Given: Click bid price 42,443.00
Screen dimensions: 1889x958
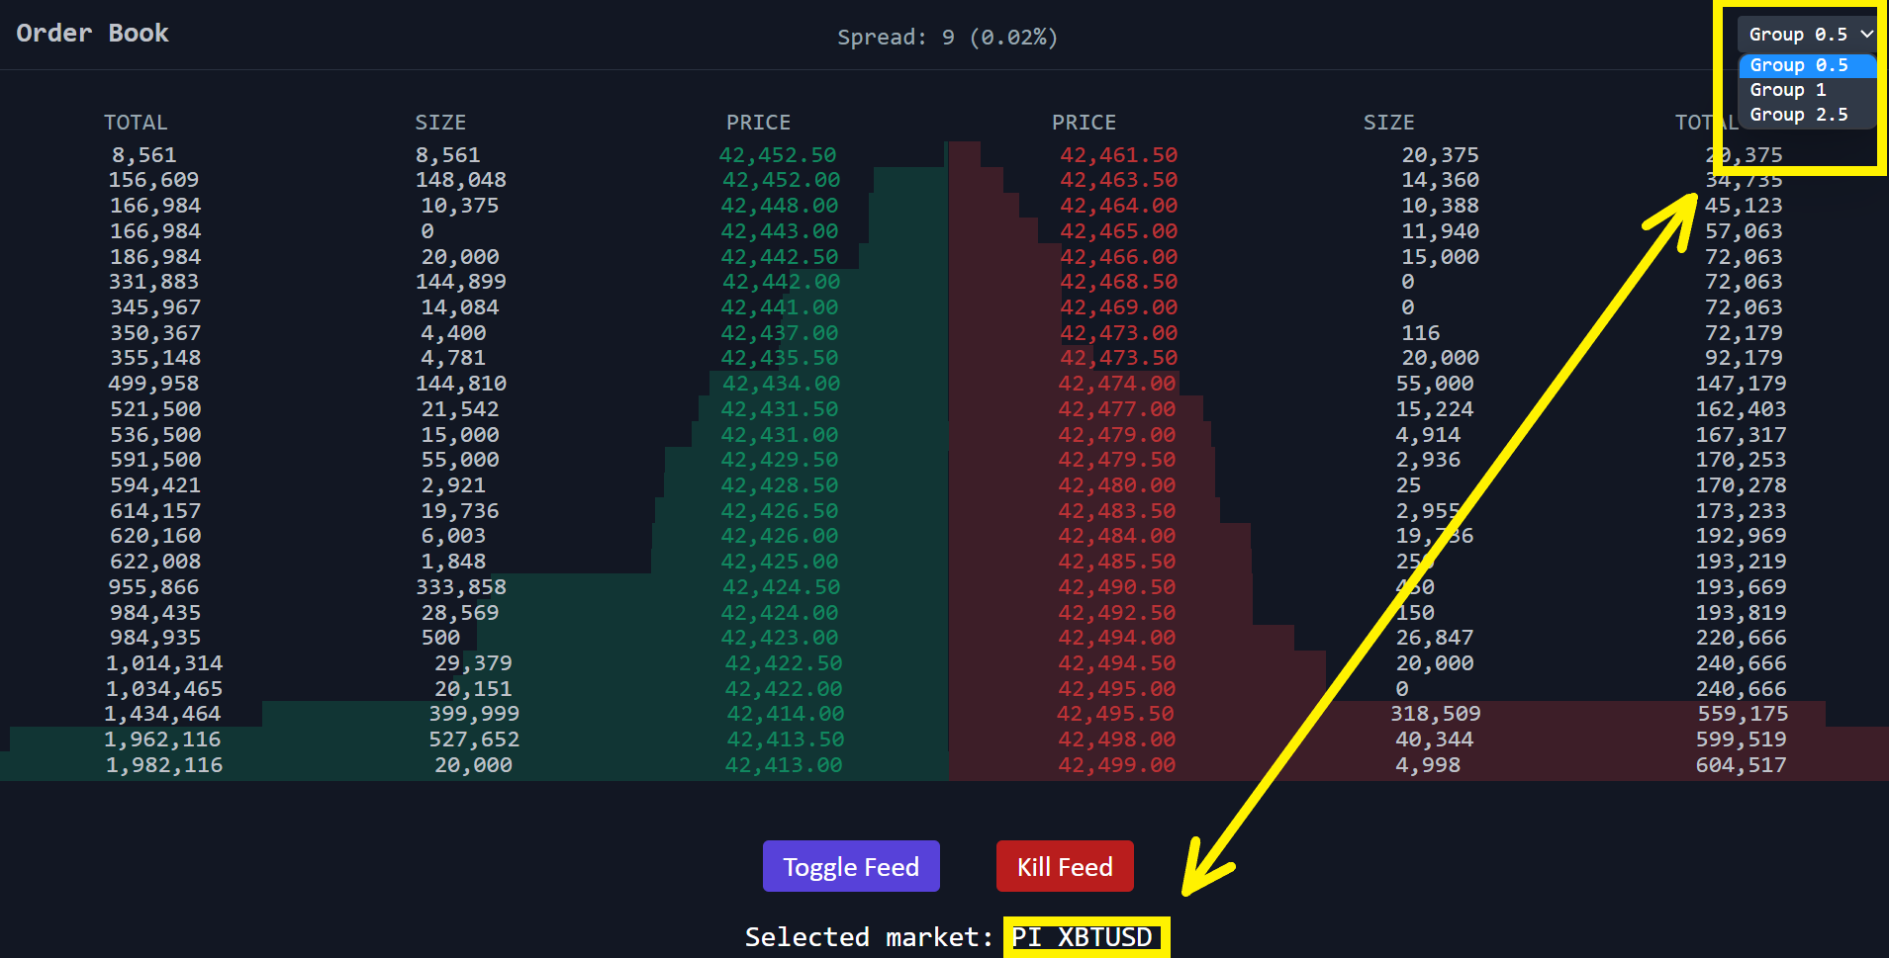Looking at the screenshot, I should (780, 231).
